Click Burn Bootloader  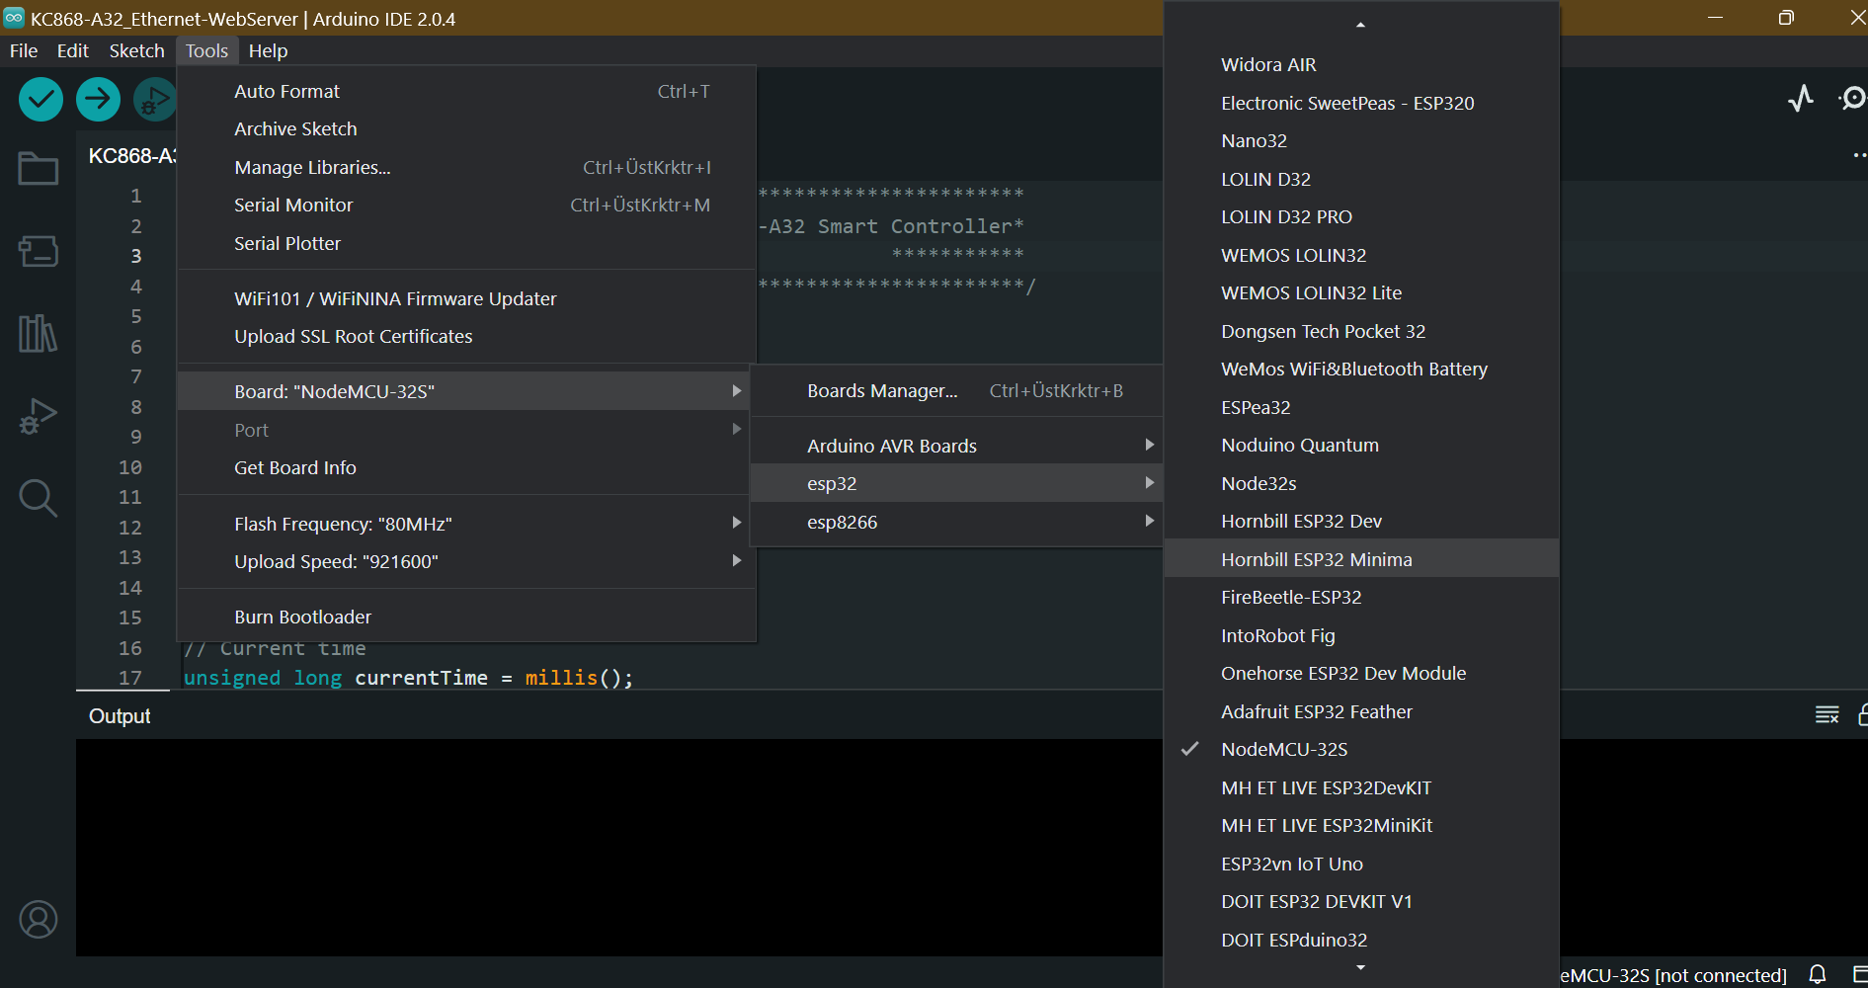coord(302,617)
